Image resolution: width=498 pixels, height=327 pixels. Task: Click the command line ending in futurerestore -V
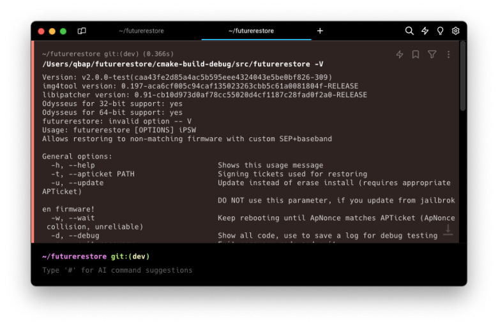pyautogui.click(x=183, y=65)
